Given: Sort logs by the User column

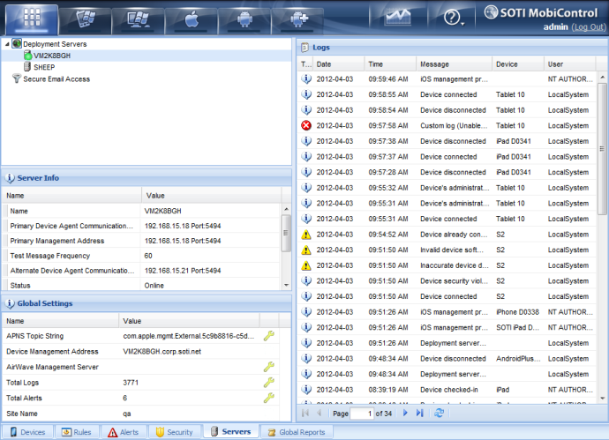Looking at the screenshot, I should [x=570, y=64].
